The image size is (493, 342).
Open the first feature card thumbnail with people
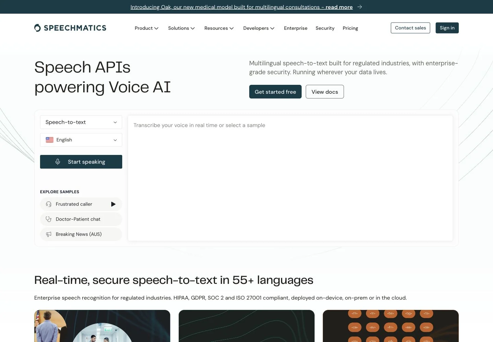pyautogui.click(x=102, y=326)
